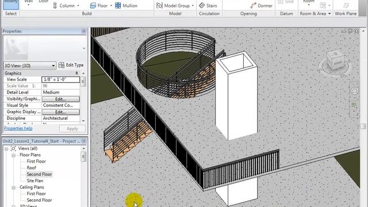Close the Project Browser panel
The width and height of the screenshot is (368, 207).
pos(84,141)
